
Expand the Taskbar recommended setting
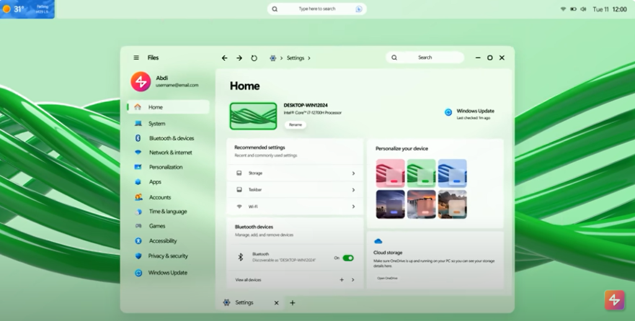point(295,190)
